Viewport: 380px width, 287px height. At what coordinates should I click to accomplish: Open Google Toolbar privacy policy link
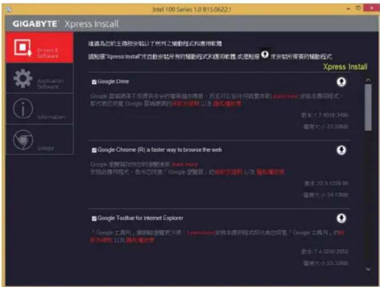tap(140, 240)
